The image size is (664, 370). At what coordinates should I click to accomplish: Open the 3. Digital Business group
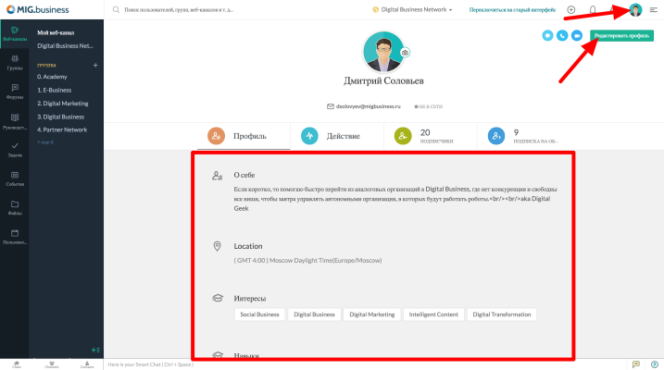point(60,117)
